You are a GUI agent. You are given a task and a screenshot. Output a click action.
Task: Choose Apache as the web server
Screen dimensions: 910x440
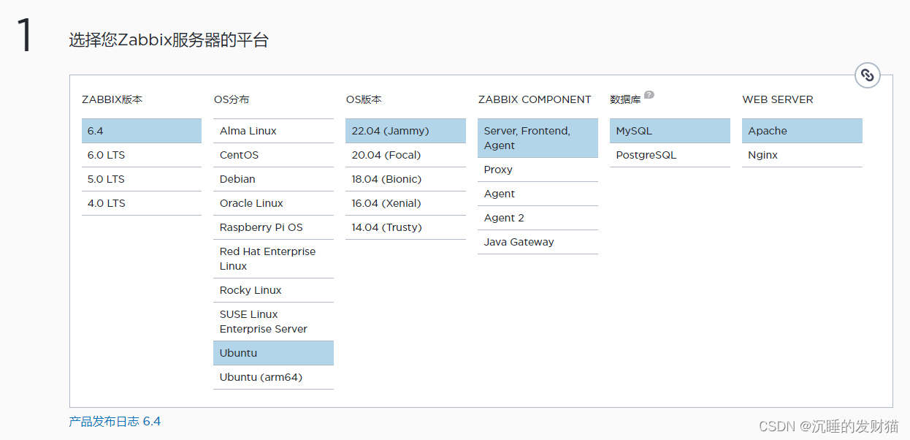(x=802, y=131)
